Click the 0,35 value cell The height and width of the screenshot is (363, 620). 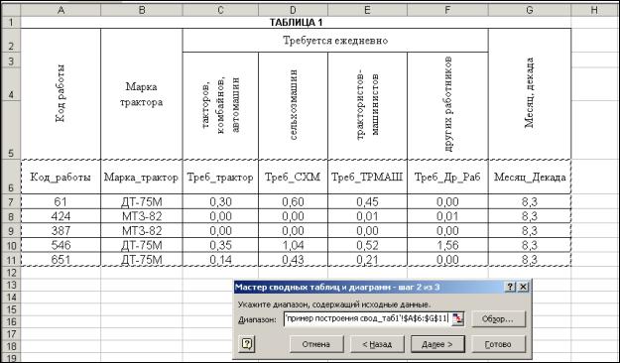[220, 245]
